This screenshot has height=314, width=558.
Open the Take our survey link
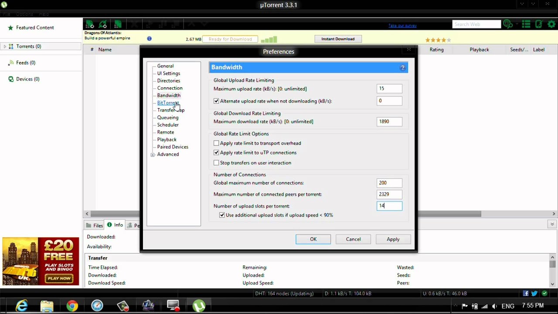click(x=402, y=26)
